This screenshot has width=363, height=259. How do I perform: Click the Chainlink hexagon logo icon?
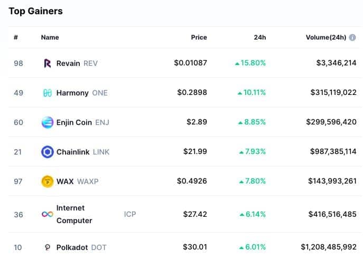48,152
